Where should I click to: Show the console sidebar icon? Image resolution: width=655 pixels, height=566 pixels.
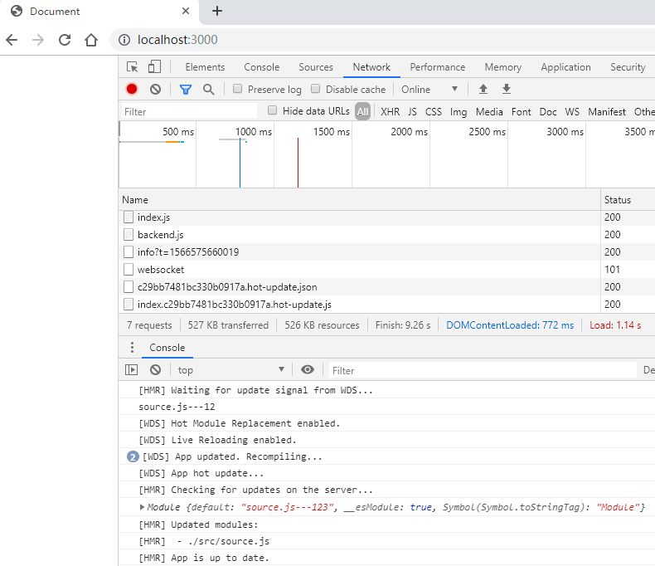point(131,369)
